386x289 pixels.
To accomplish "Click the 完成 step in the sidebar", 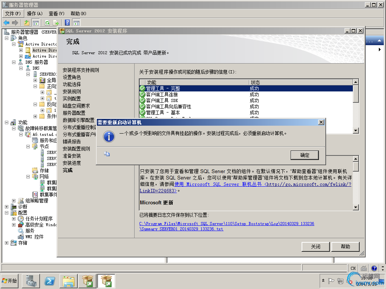I will click(67, 170).
